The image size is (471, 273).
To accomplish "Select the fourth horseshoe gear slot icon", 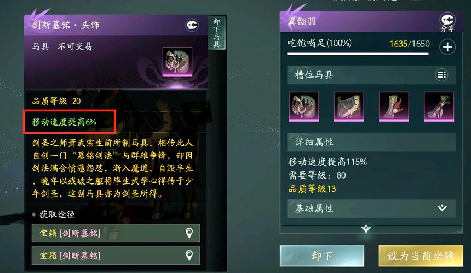I will [x=439, y=106].
